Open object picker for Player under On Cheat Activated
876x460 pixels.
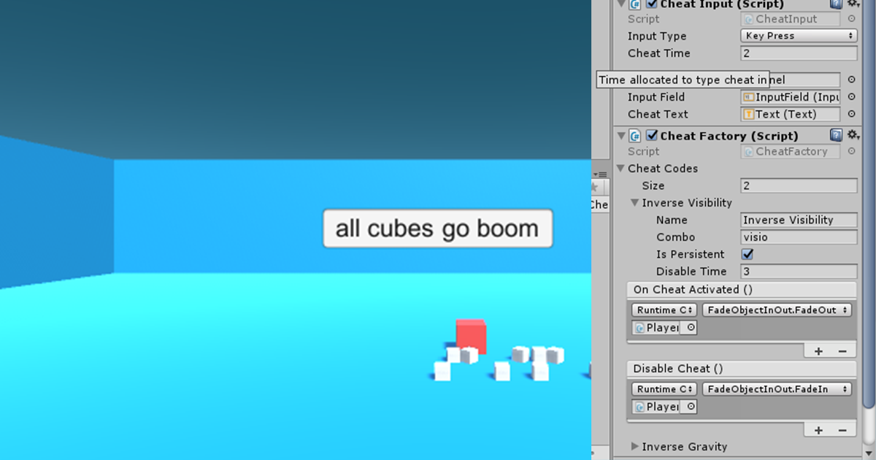[x=691, y=327]
